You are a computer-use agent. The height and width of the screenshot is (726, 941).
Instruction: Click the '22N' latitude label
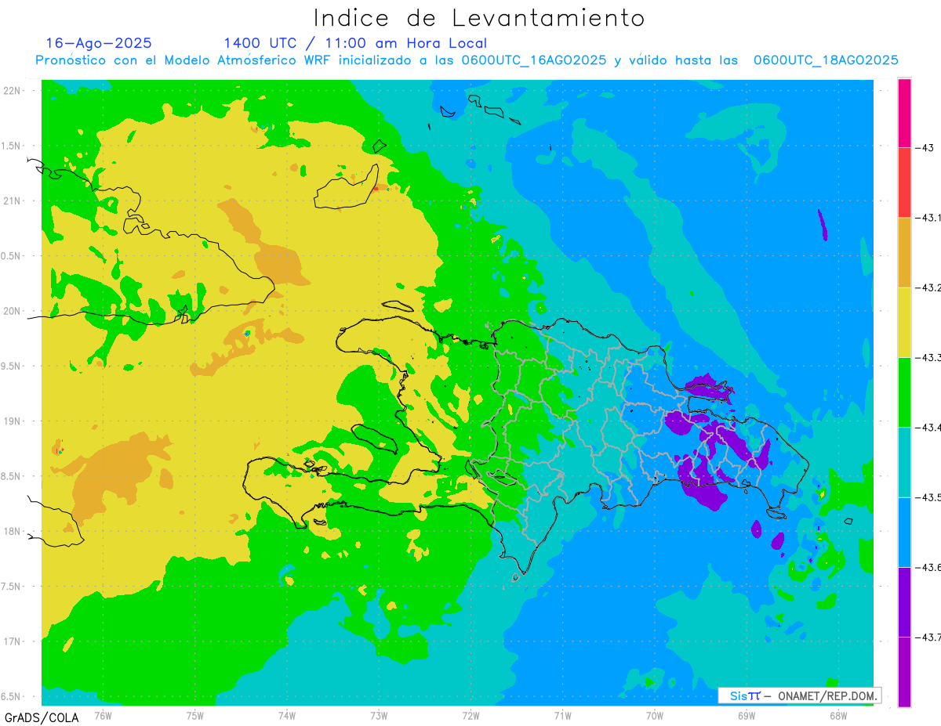click(x=12, y=91)
